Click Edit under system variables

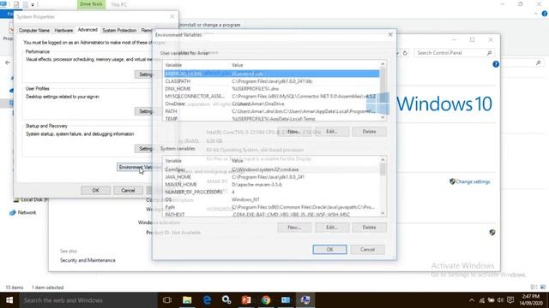coord(332,228)
